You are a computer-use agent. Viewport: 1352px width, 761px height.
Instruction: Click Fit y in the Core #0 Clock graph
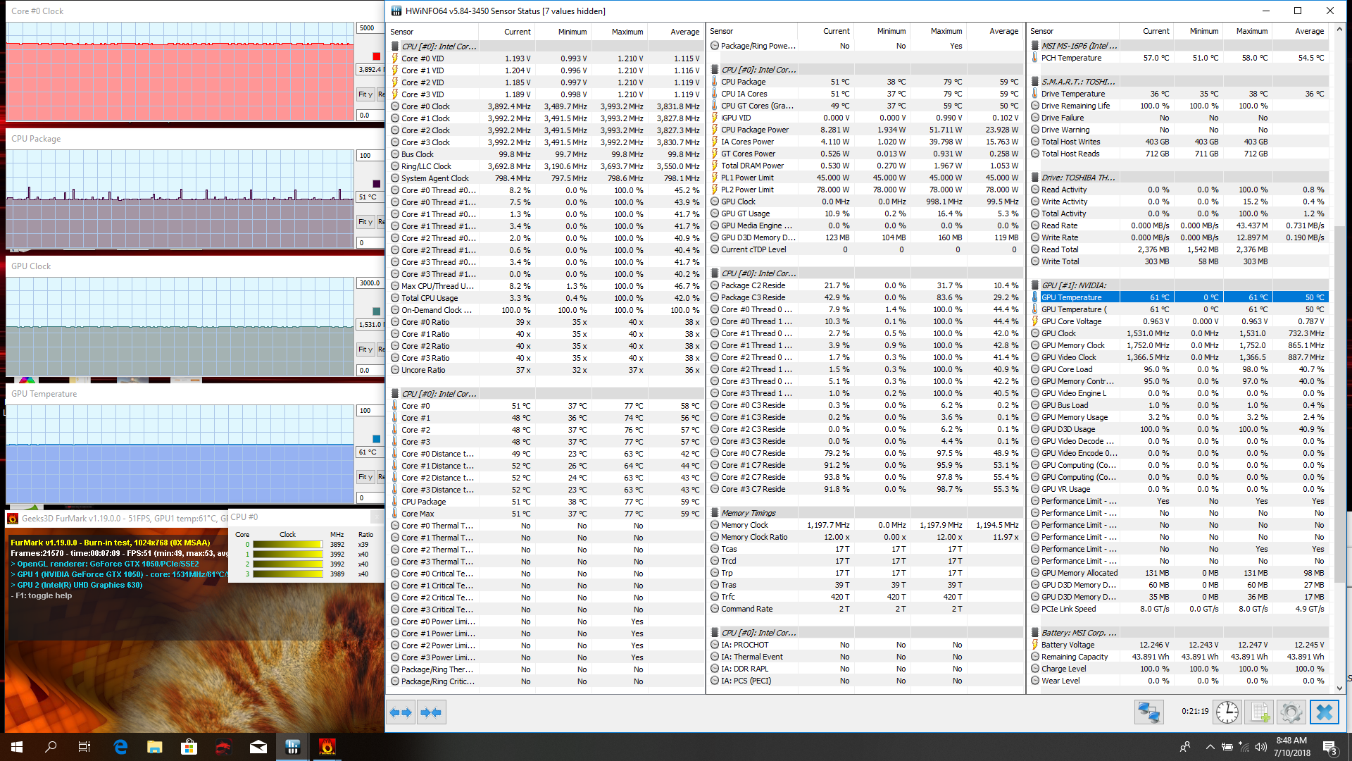pyautogui.click(x=365, y=94)
